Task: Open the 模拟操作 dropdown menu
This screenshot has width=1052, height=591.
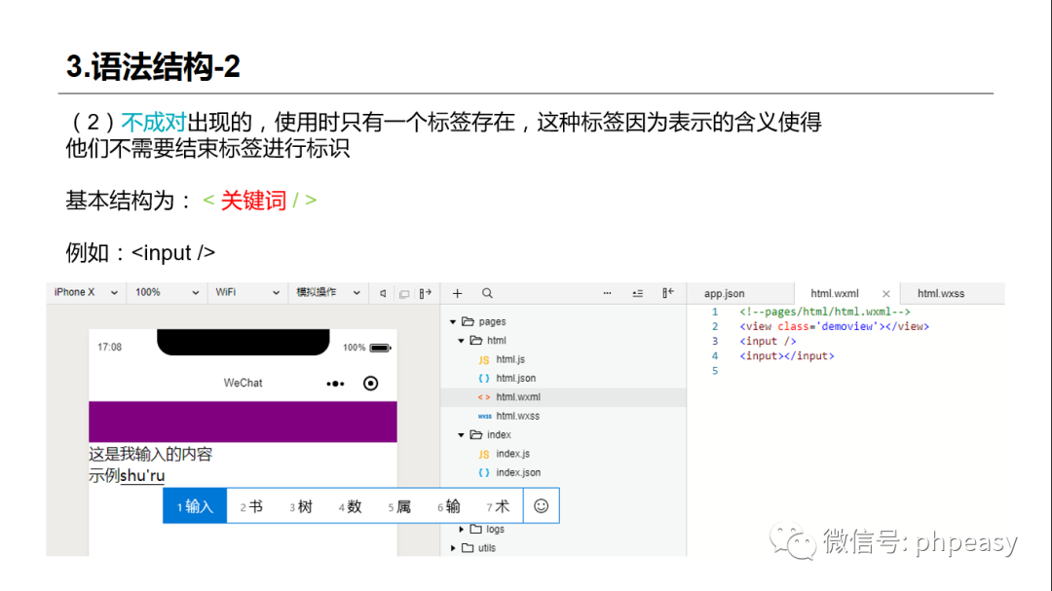Action: coord(321,292)
